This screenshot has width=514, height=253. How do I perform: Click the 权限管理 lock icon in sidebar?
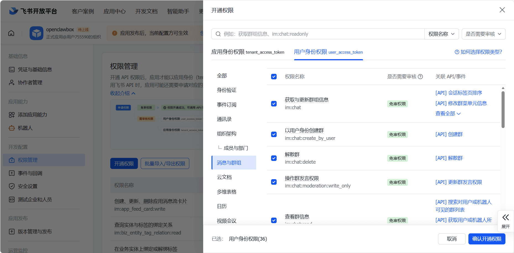(x=12, y=160)
